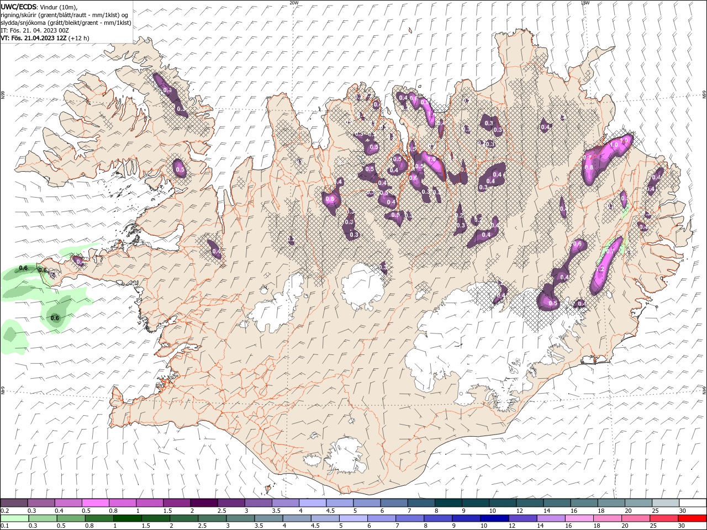The width and height of the screenshot is (707, 530).
Task: Pick the light grey snow swatch labeled 25
Action: pyautogui.click(x=666, y=503)
